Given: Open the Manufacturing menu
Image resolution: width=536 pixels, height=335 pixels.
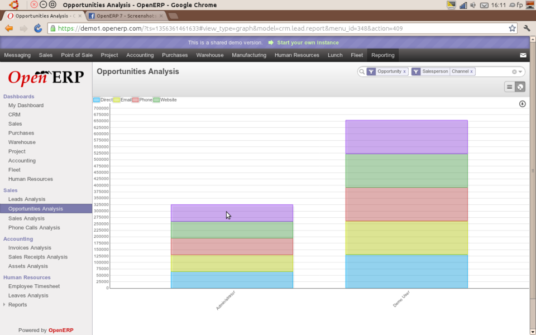Looking at the screenshot, I should point(249,55).
